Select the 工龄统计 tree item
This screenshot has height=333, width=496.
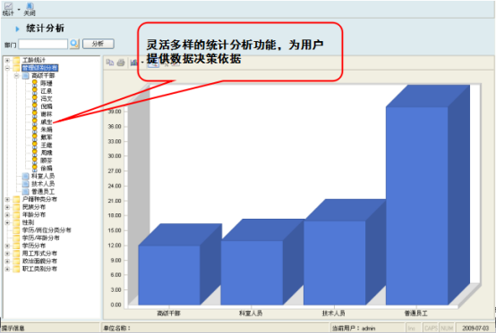[x=34, y=60]
